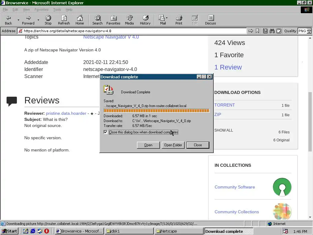The image size is (313, 235).
Task: Click Open Folder in the download dialog
Action: [x=173, y=145]
